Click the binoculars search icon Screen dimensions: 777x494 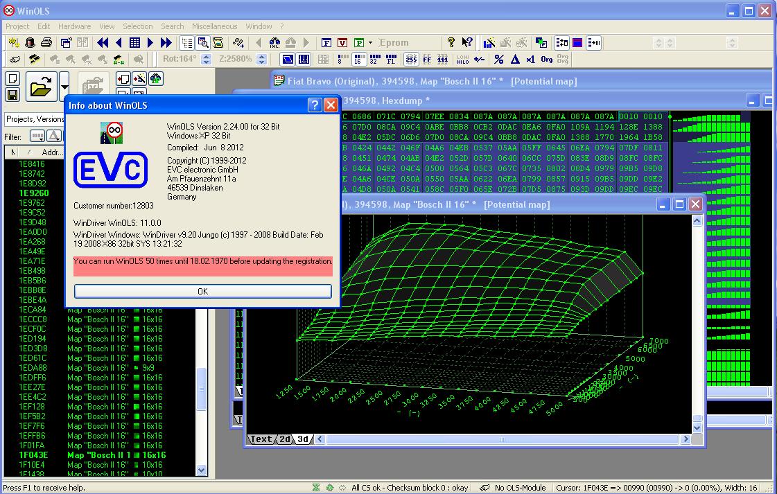point(274,43)
